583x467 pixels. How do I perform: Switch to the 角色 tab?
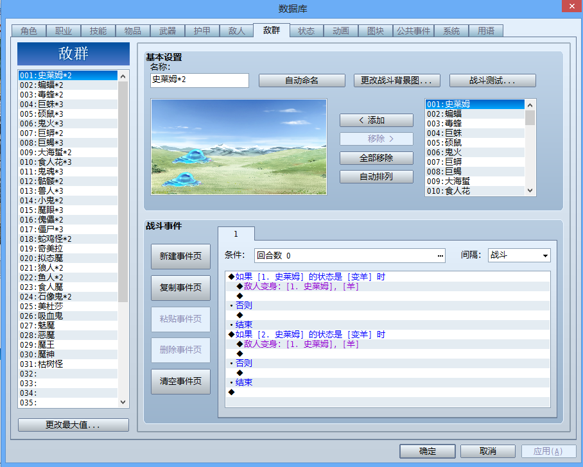point(29,31)
